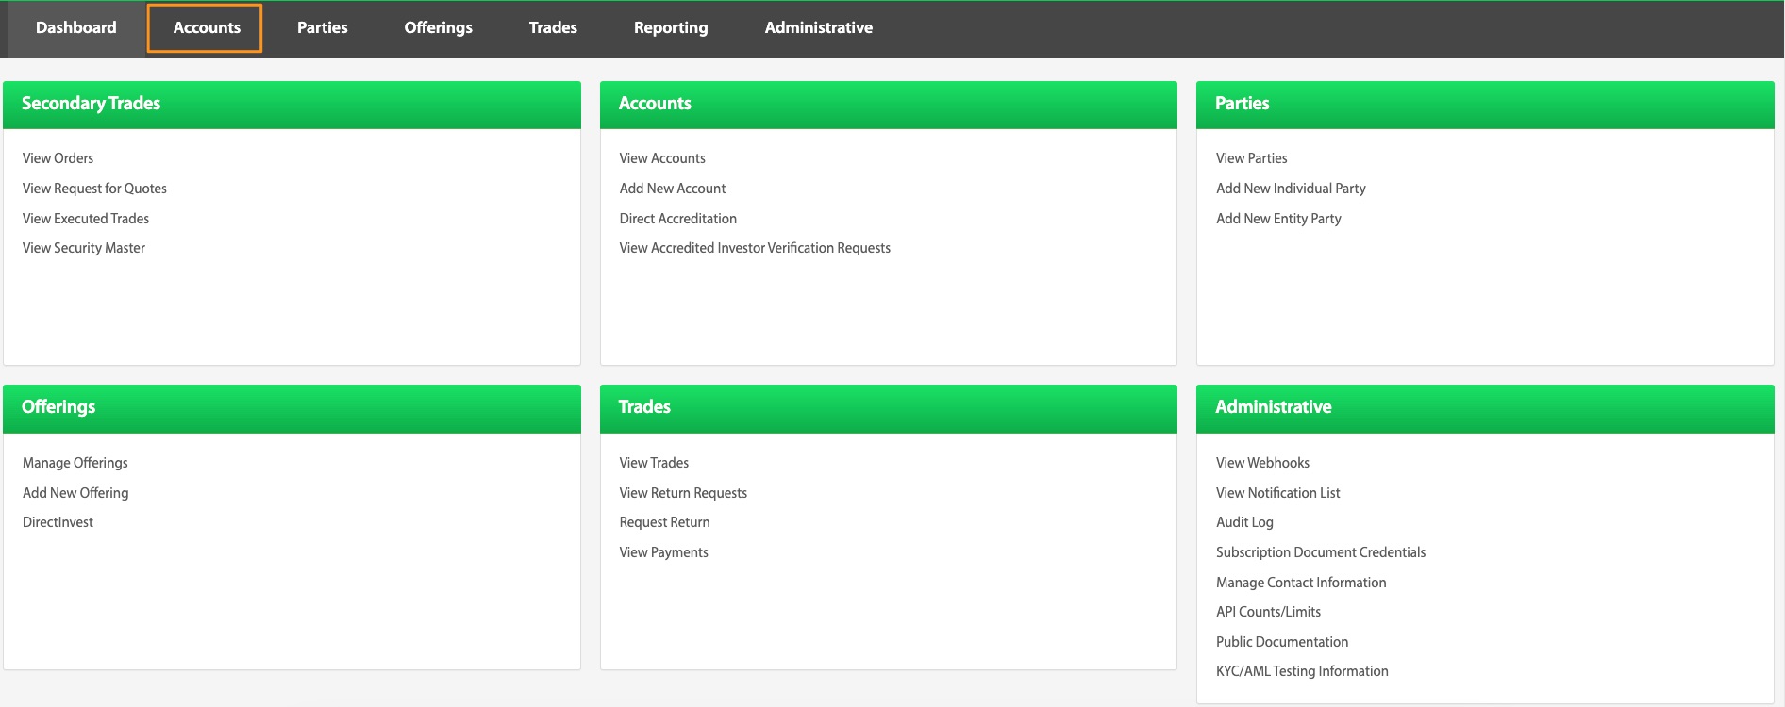Screen dimensions: 1785x707
Task: Click the Administrative green panel header
Action: (x=1485, y=408)
